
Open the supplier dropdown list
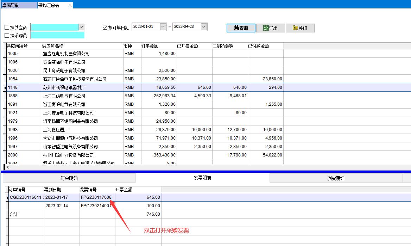pos(81,27)
